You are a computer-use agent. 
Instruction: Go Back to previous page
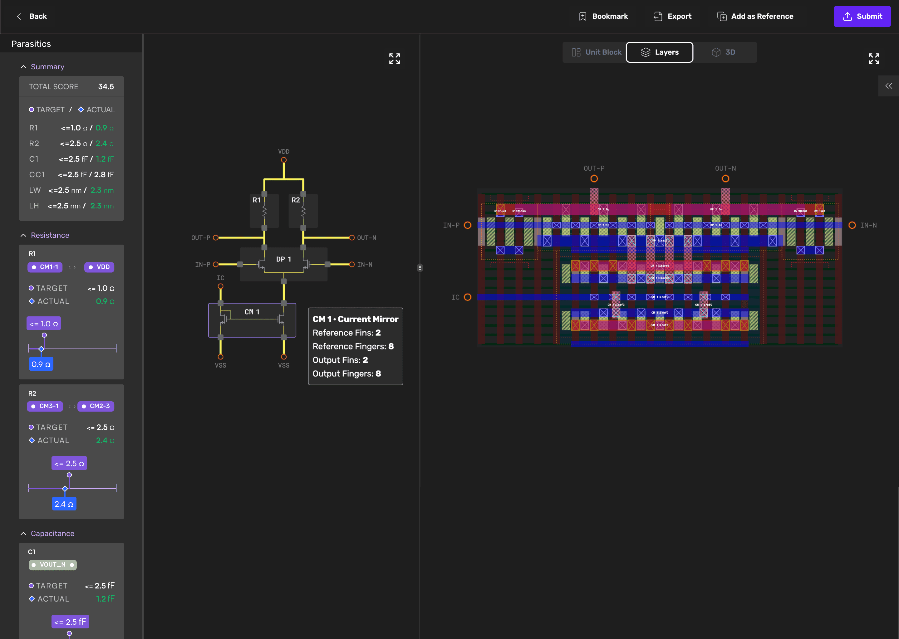click(31, 16)
